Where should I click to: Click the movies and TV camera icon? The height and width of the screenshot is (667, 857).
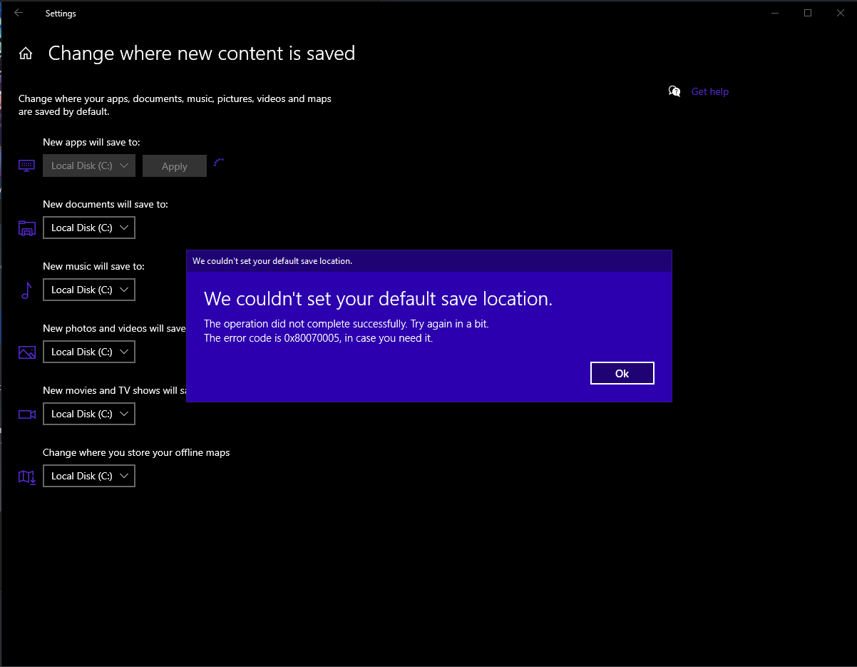click(x=26, y=414)
